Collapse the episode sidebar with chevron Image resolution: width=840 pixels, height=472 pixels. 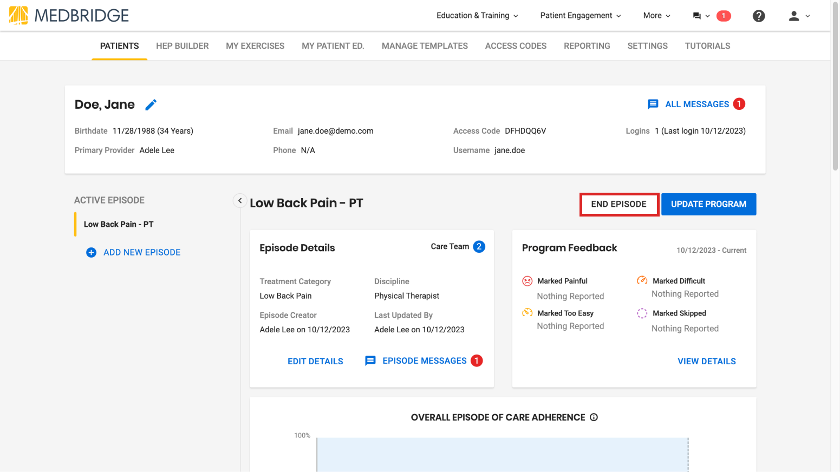click(x=240, y=200)
